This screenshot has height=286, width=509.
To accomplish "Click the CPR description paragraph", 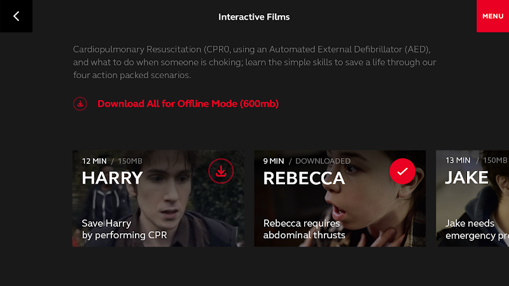I will [256, 62].
